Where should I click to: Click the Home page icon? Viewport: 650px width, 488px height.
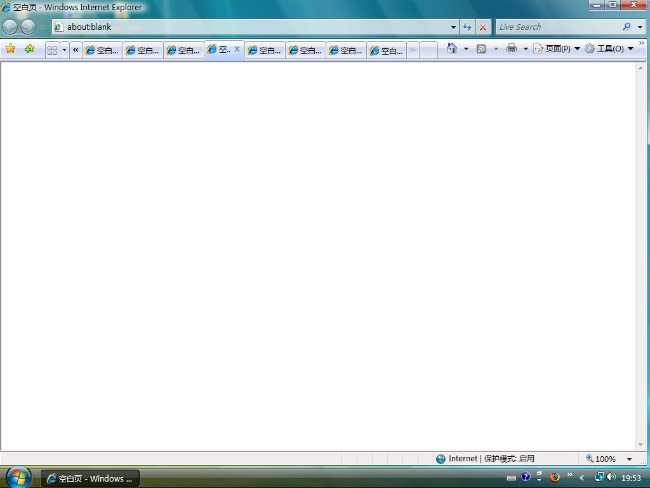[x=451, y=48]
